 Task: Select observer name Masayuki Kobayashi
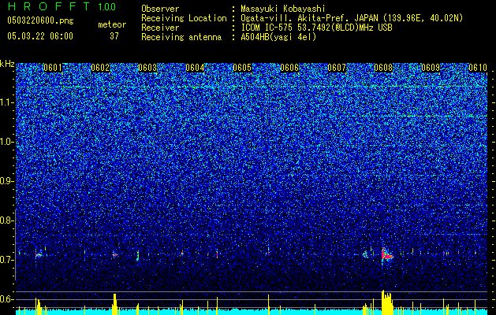283,9
